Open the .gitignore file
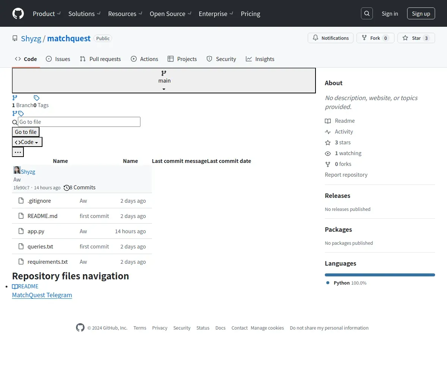Screen dimensions: 447x372 pos(39,201)
